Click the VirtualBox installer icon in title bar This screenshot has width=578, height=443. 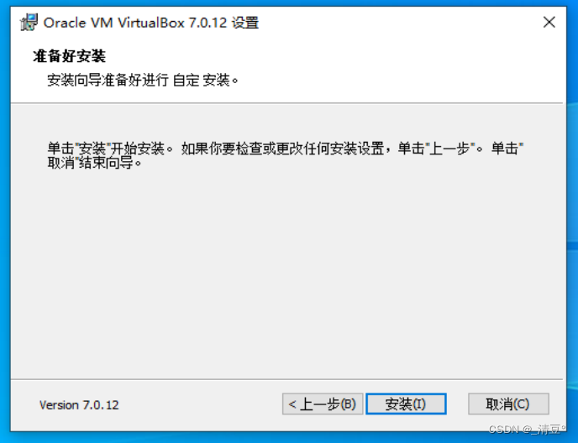point(29,23)
